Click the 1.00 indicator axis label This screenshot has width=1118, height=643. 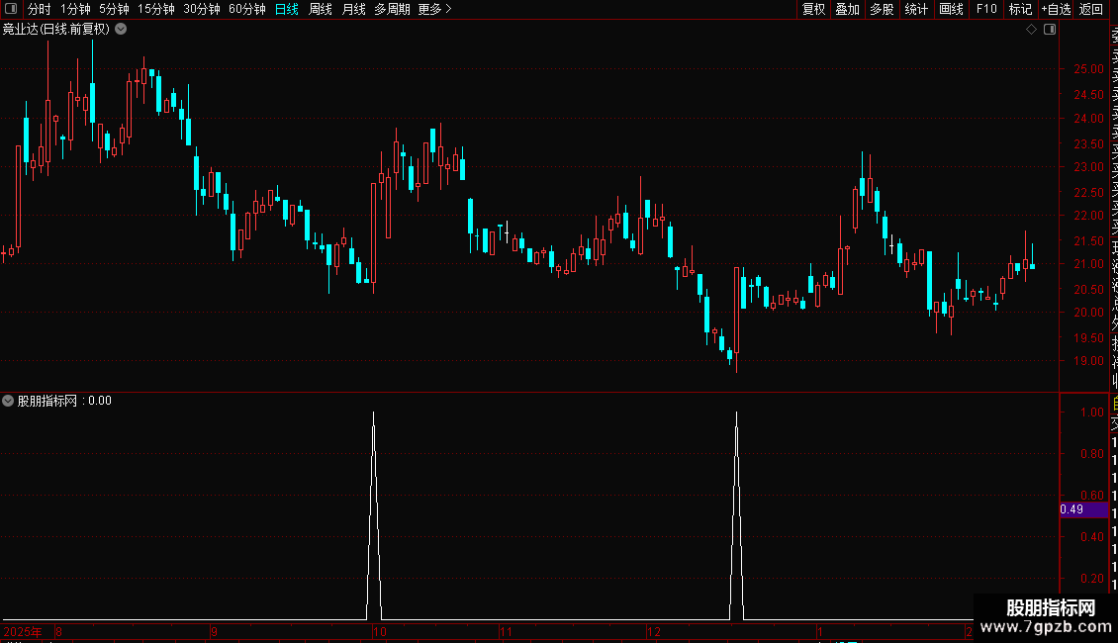[x=1092, y=413]
